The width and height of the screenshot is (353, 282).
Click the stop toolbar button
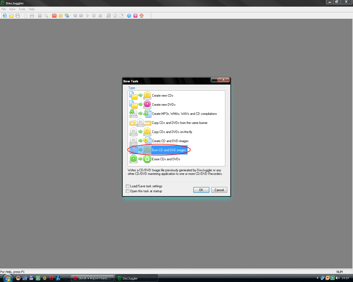(94, 16)
